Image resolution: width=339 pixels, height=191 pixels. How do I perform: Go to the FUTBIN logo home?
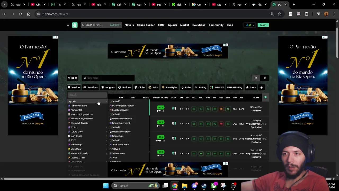pos(75,25)
